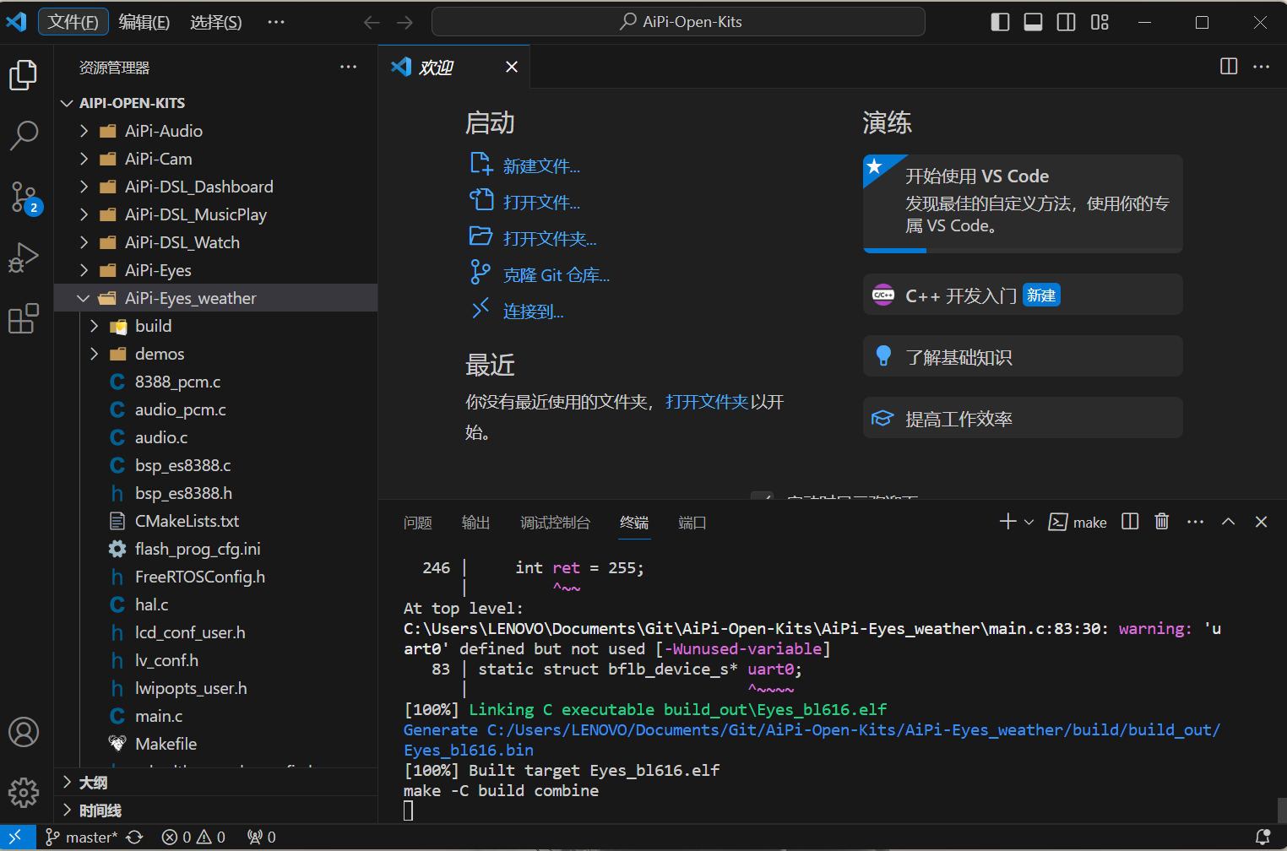This screenshot has height=851, width=1287.
Task: Open the Selection menu
Action: coord(216,22)
